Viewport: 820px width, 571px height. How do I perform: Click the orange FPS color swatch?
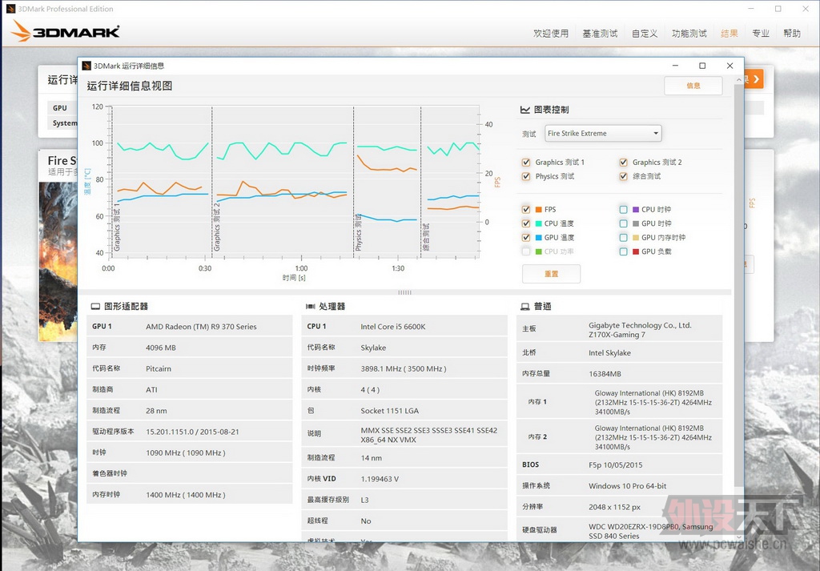(x=538, y=210)
